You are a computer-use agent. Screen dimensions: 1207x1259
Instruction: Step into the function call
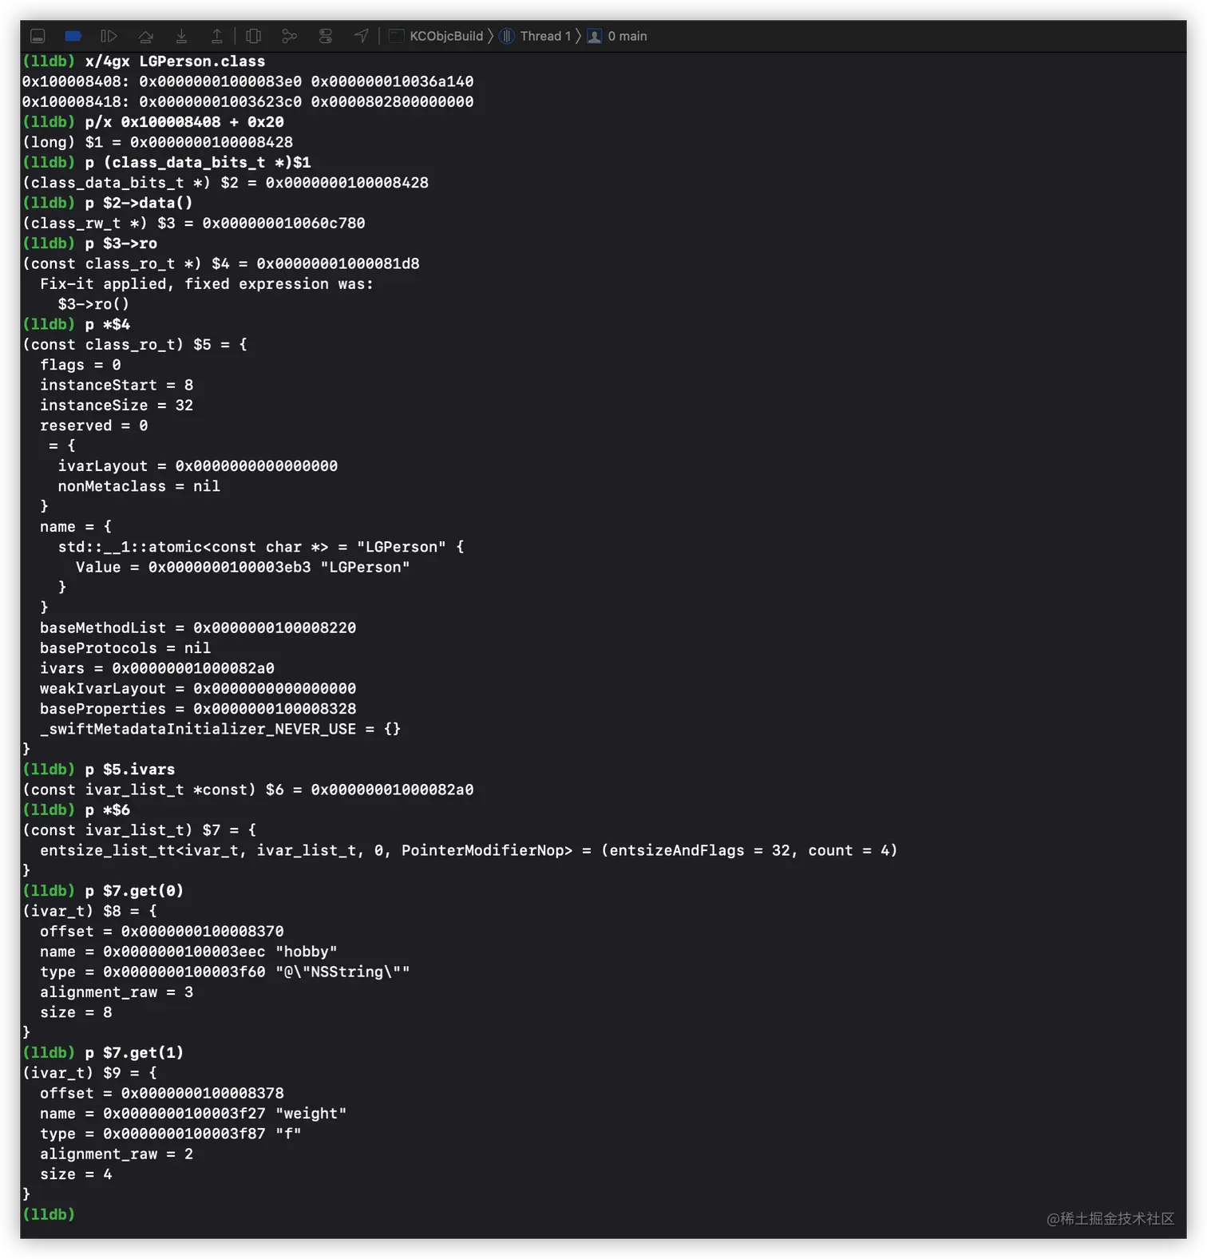tap(181, 36)
